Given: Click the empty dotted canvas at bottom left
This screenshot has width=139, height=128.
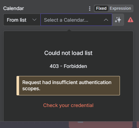Looking at the screenshot, I should [x=32, y=125].
